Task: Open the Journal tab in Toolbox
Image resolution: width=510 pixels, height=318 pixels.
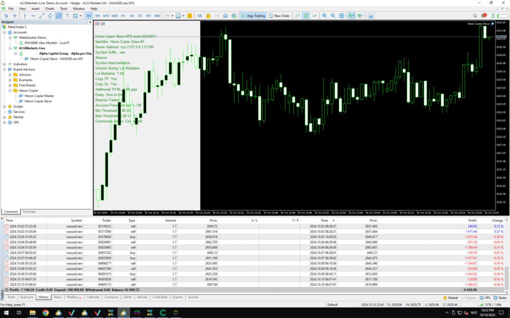Action: pyautogui.click(x=193, y=297)
